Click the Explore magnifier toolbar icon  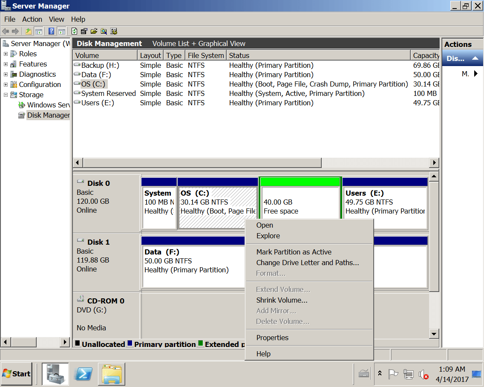pos(104,31)
